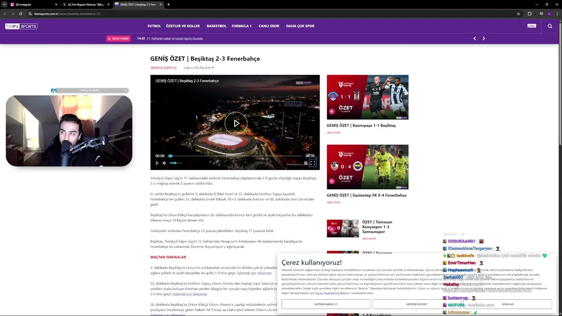
Task: Open the site search magnifier icon
Action: (x=550, y=26)
